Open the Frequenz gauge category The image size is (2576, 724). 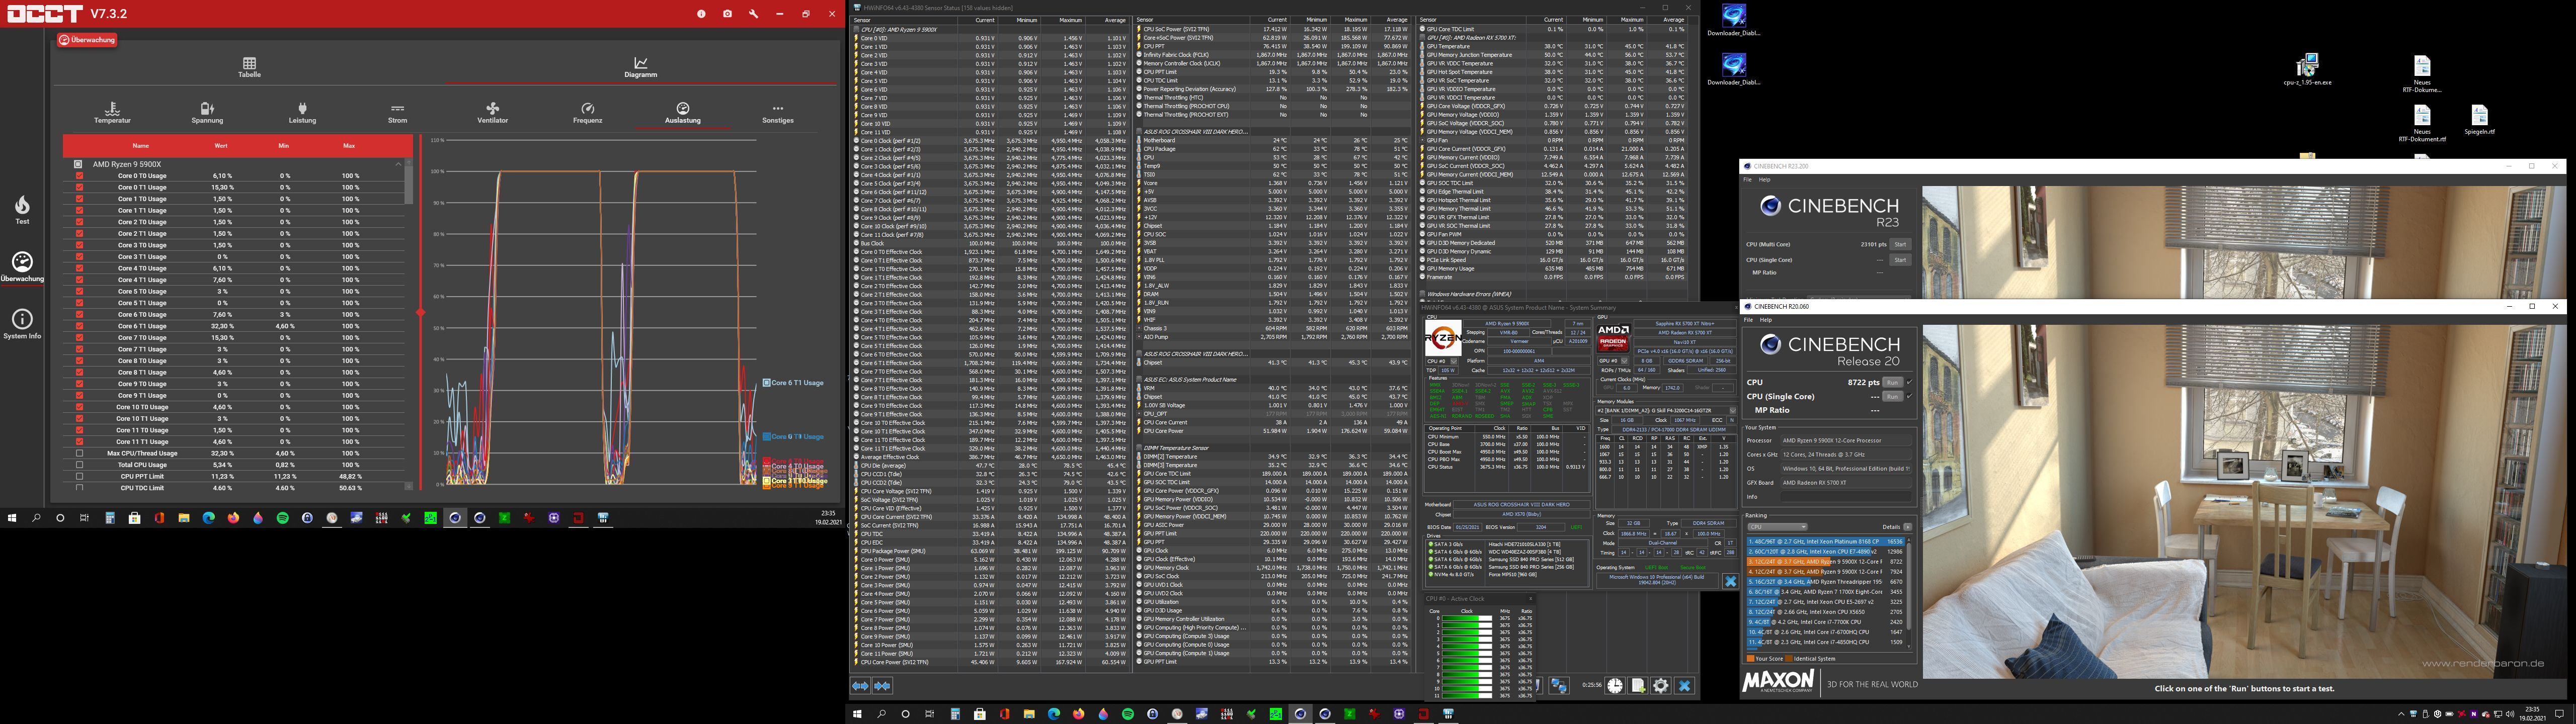coord(587,112)
